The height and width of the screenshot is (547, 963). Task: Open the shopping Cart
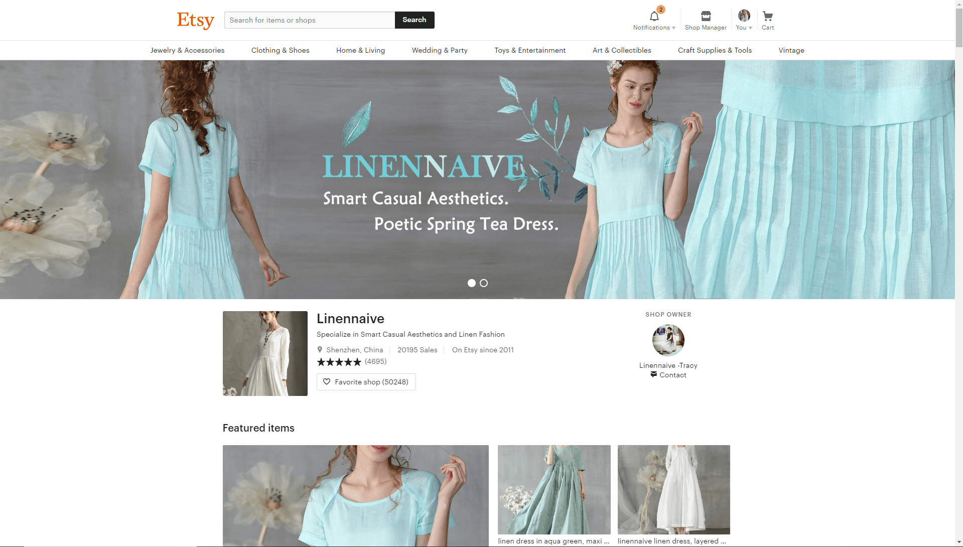pyautogui.click(x=767, y=16)
